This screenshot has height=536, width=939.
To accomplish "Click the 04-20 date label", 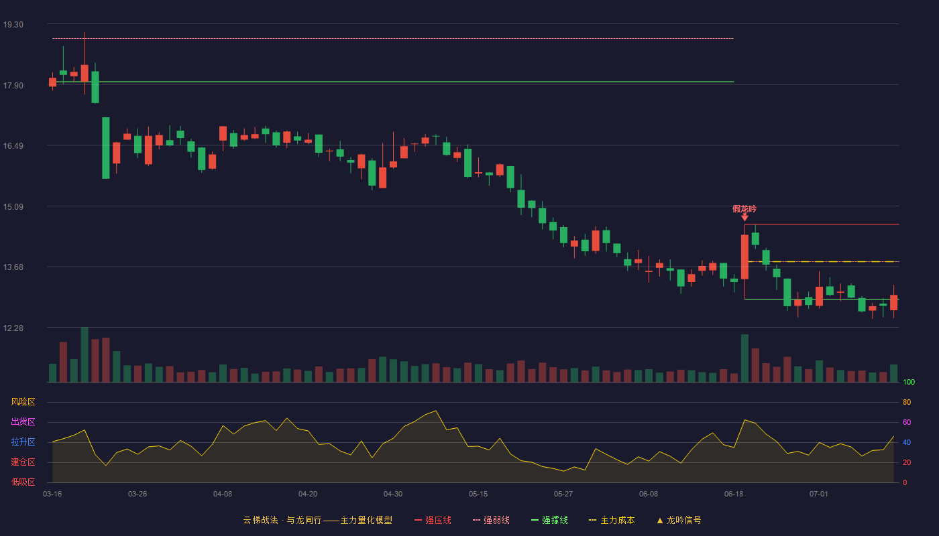I will [x=308, y=494].
